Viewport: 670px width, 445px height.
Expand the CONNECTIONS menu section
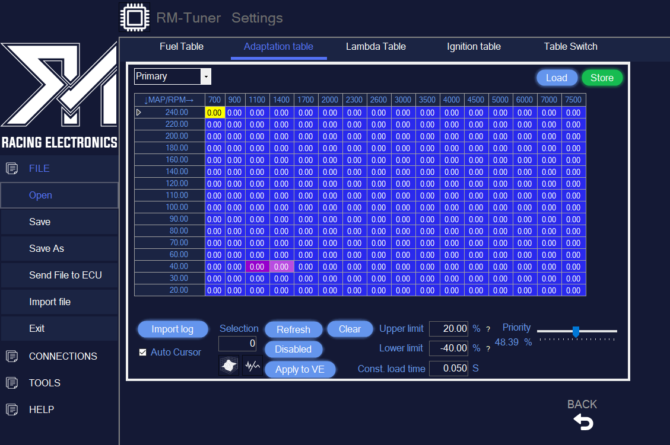62,356
